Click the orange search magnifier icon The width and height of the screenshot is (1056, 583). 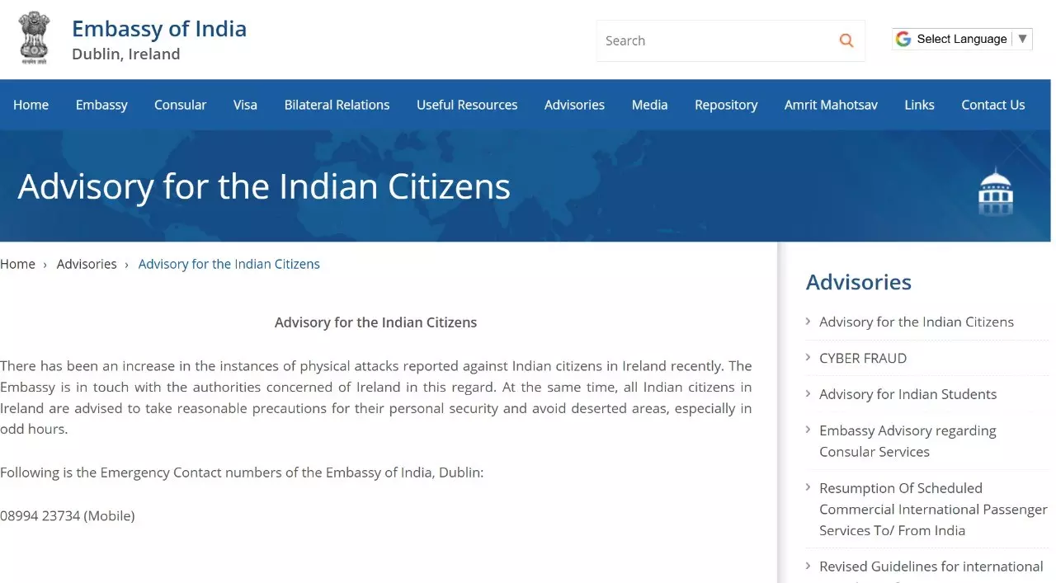(x=846, y=40)
